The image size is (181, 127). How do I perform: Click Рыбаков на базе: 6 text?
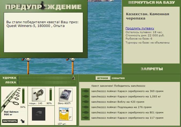tap(139, 39)
